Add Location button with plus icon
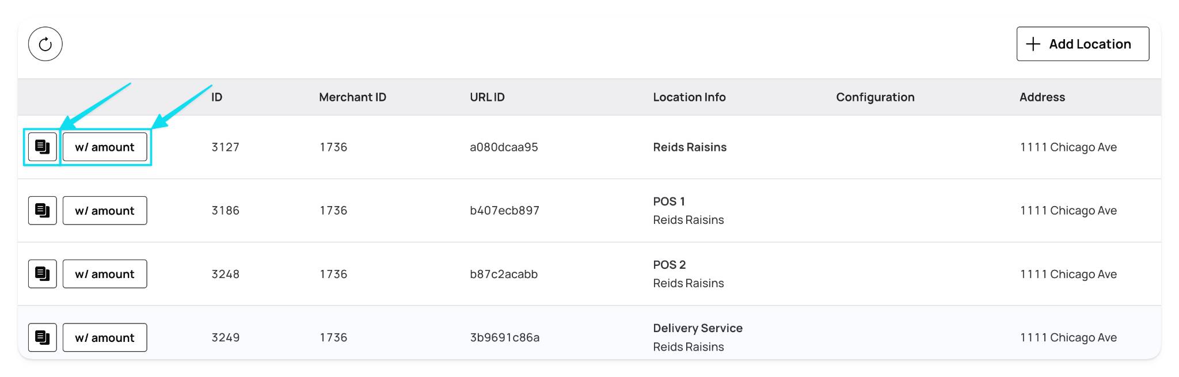This screenshot has height=377, width=1179. click(x=1083, y=44)
